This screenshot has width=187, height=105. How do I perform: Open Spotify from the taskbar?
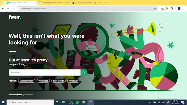click(77, 102)
